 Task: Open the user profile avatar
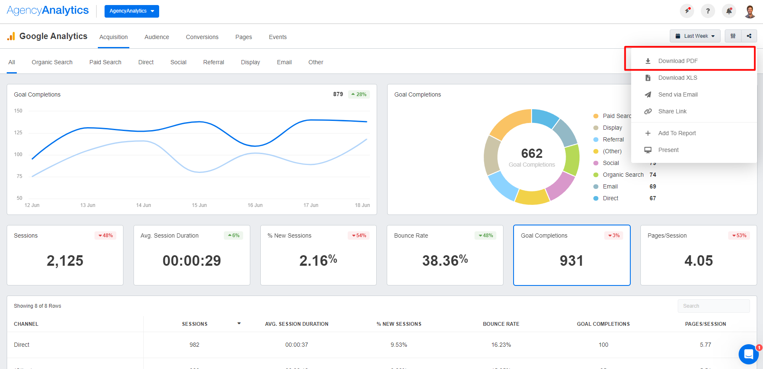click(750, 11)
